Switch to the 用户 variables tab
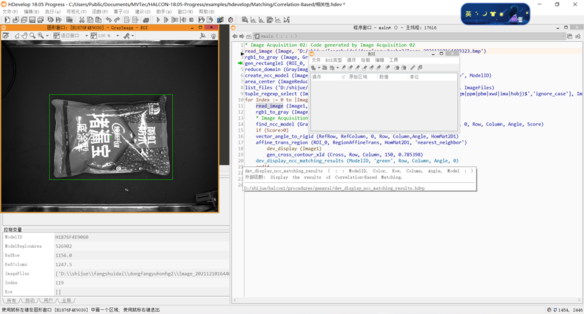 tap(48, 300)
